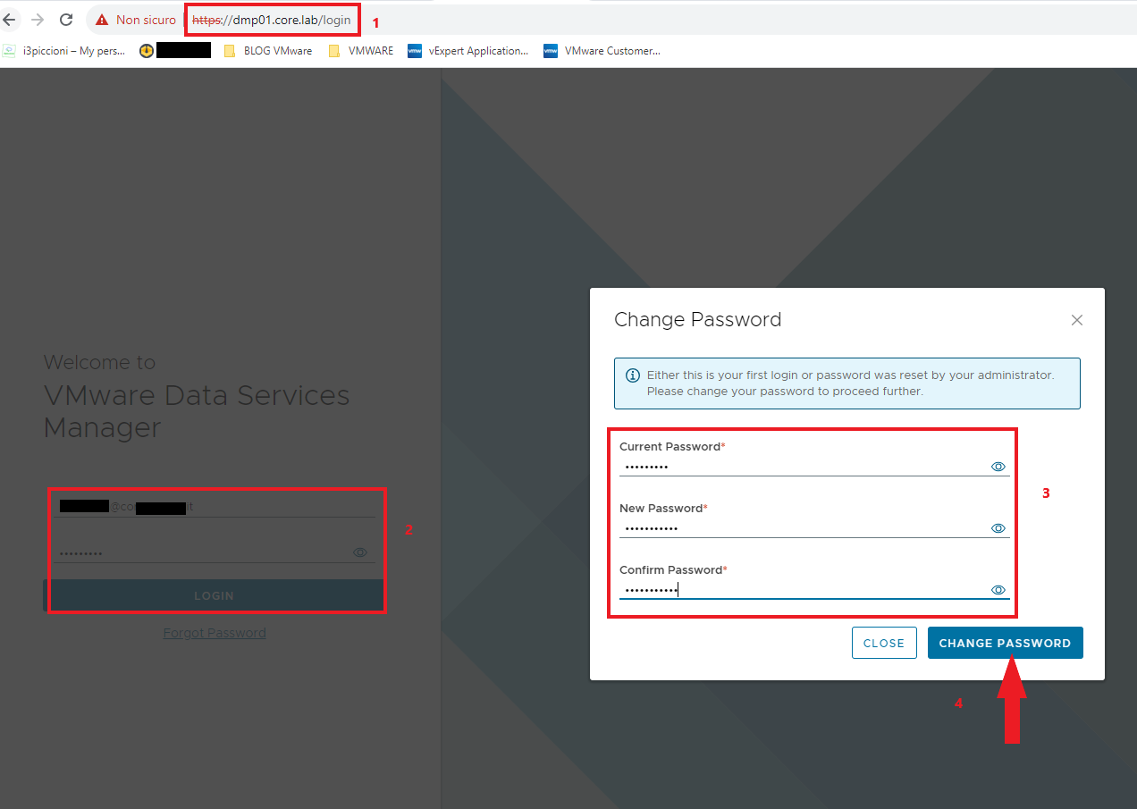Reveal the Confirm Password with eye icon

pyautogui.click(x=998, y=590)
